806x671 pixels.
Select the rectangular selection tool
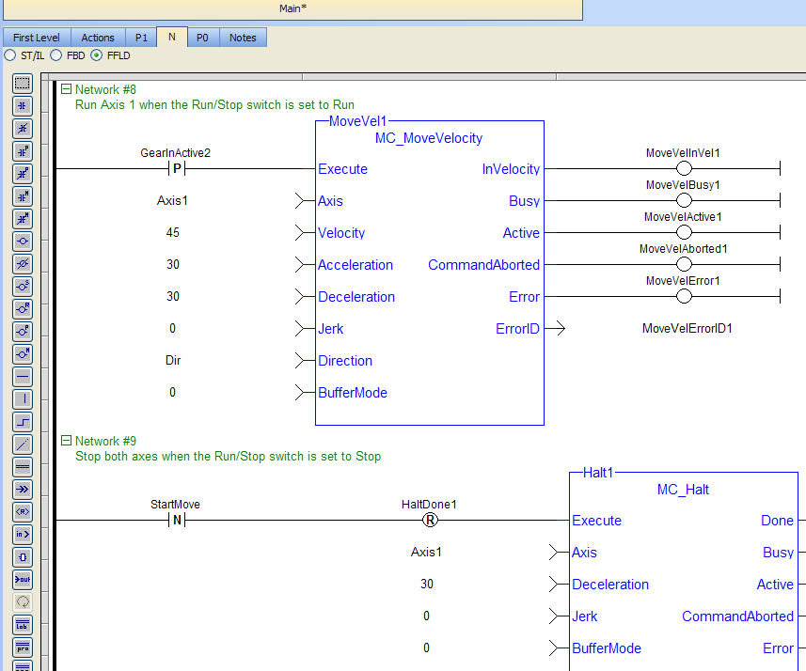click(x=23, y=84)
